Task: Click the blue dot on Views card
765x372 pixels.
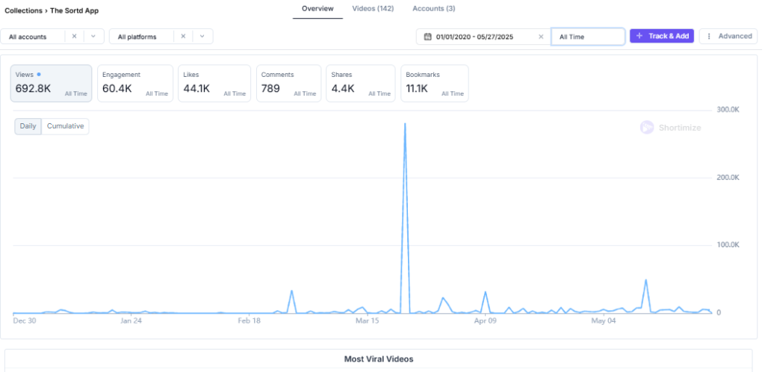Action: (39, 75)
